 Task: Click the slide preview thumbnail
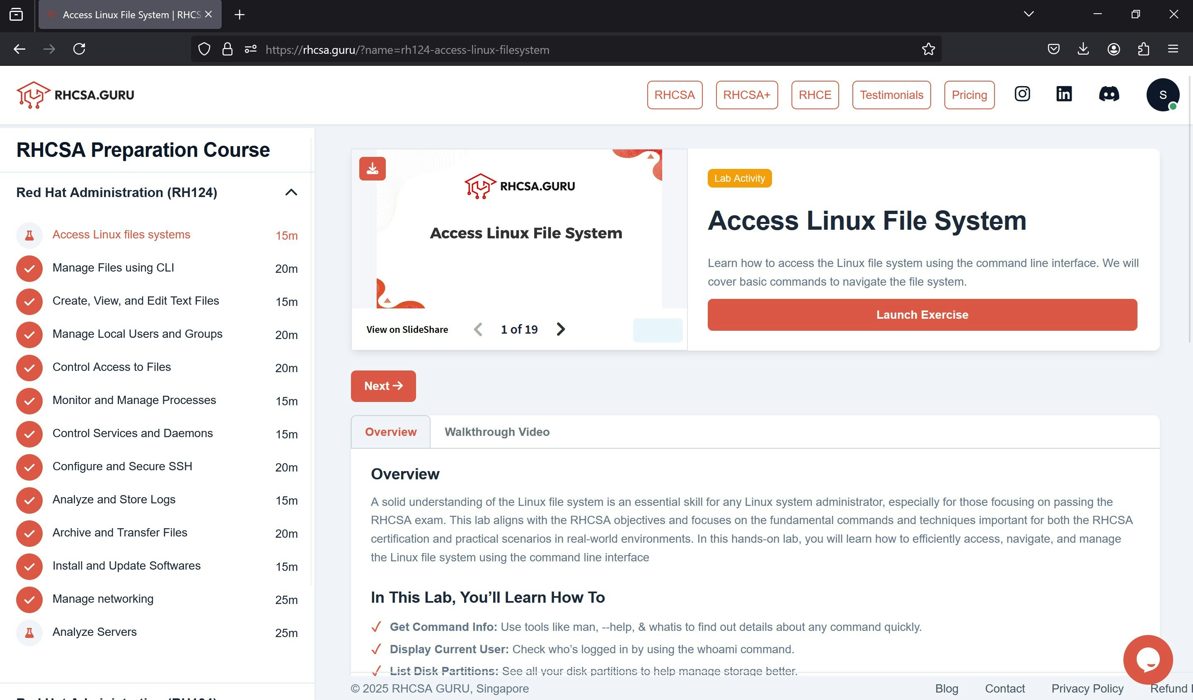[x=519, y=229]
